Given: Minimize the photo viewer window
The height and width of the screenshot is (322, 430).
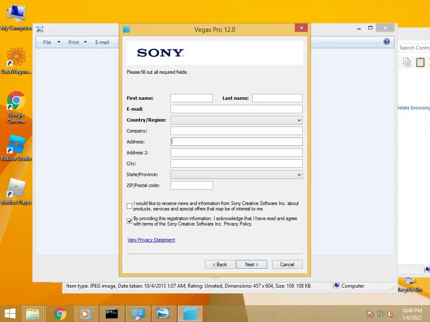Looking at the screenshot, I should coord(359,28).
